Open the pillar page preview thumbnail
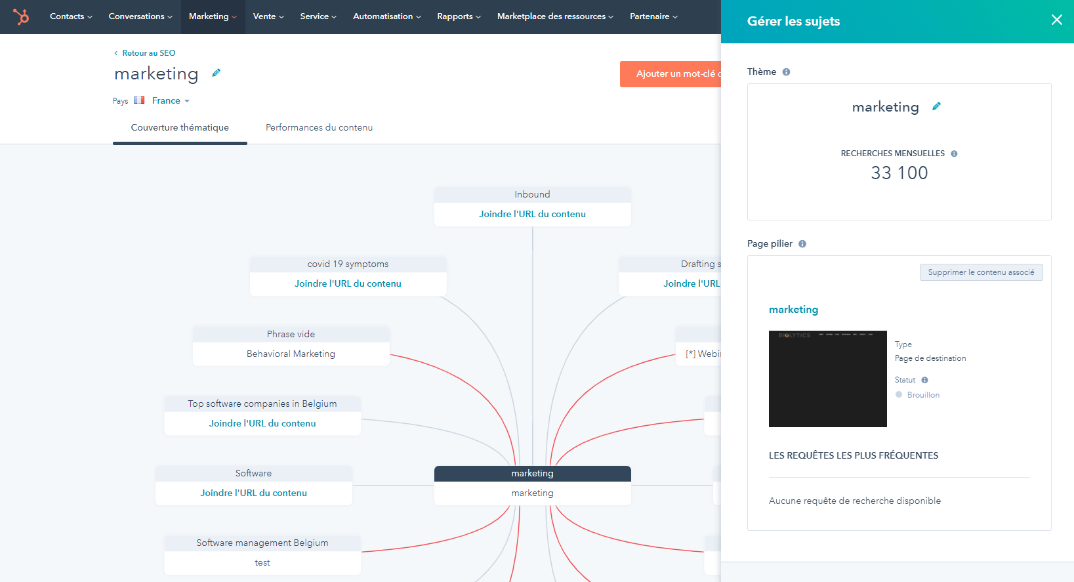 coord(827,379)
